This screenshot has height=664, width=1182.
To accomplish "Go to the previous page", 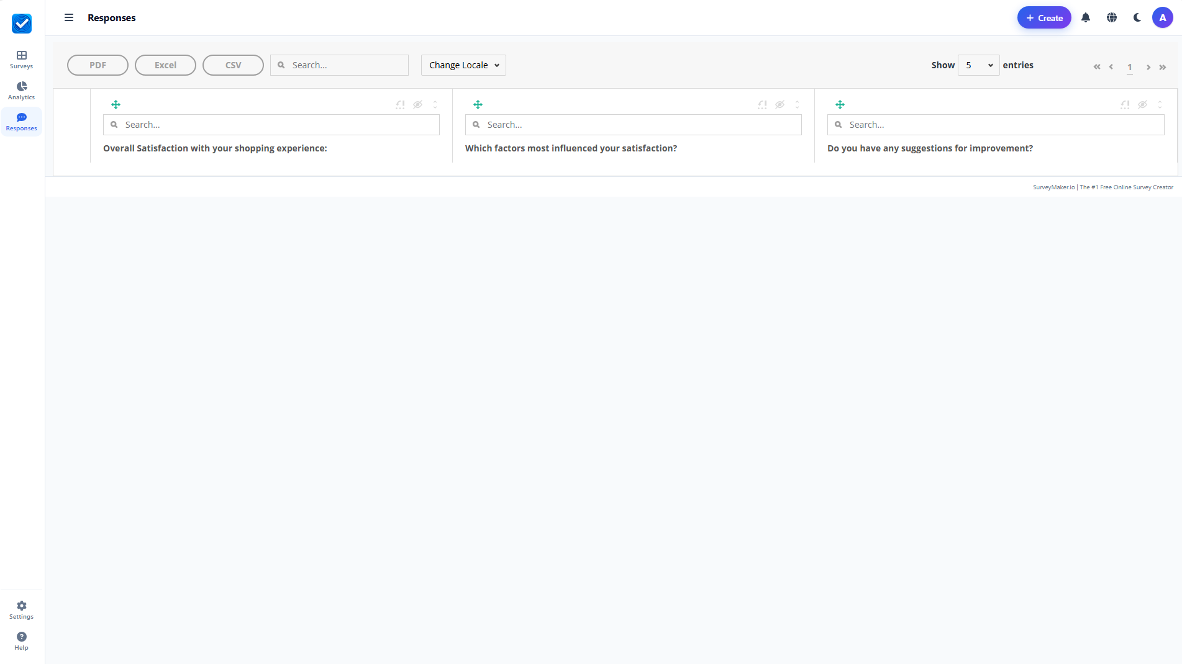I will pos(1111,67).
